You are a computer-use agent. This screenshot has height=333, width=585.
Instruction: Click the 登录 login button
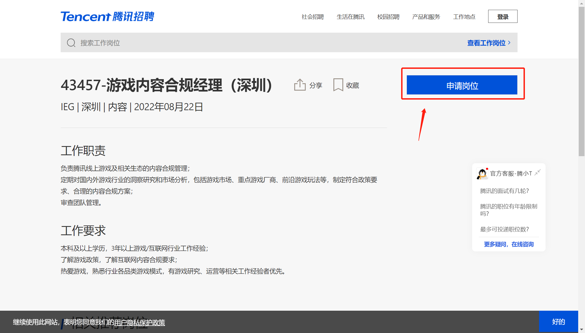503,17
